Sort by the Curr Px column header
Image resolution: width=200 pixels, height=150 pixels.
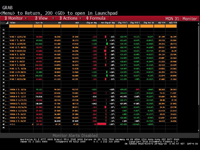(39, 23)
